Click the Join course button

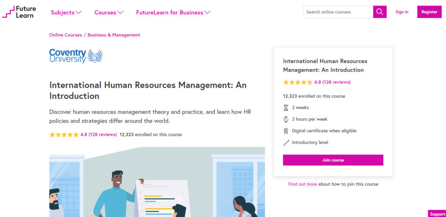tap(333, 160)
